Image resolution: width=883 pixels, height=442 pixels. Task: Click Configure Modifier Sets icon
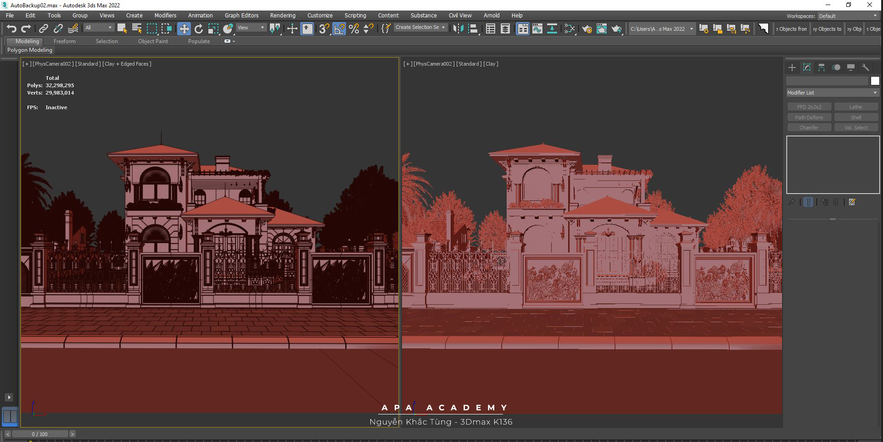tap(852, 202)
